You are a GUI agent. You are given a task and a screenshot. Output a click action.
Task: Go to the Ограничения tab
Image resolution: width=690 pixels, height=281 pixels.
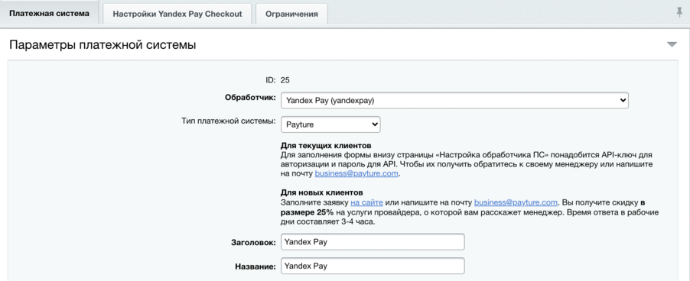click(x=291, y=14)
